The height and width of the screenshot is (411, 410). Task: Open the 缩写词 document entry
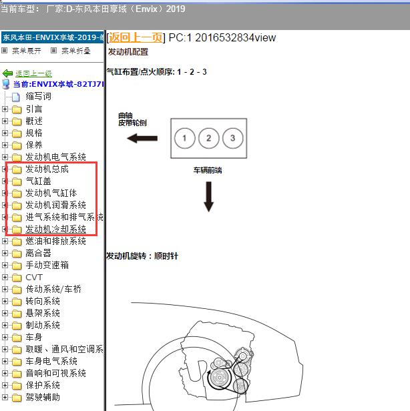click(38, 97)
